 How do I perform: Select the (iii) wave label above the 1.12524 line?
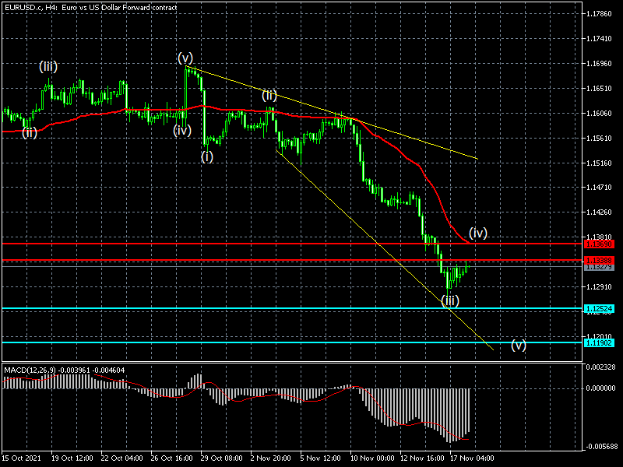click(x=450, y=300)
